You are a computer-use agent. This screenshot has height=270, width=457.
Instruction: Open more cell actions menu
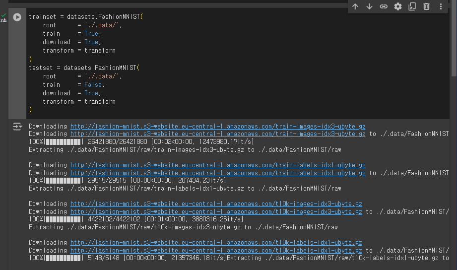coord(441,6)
